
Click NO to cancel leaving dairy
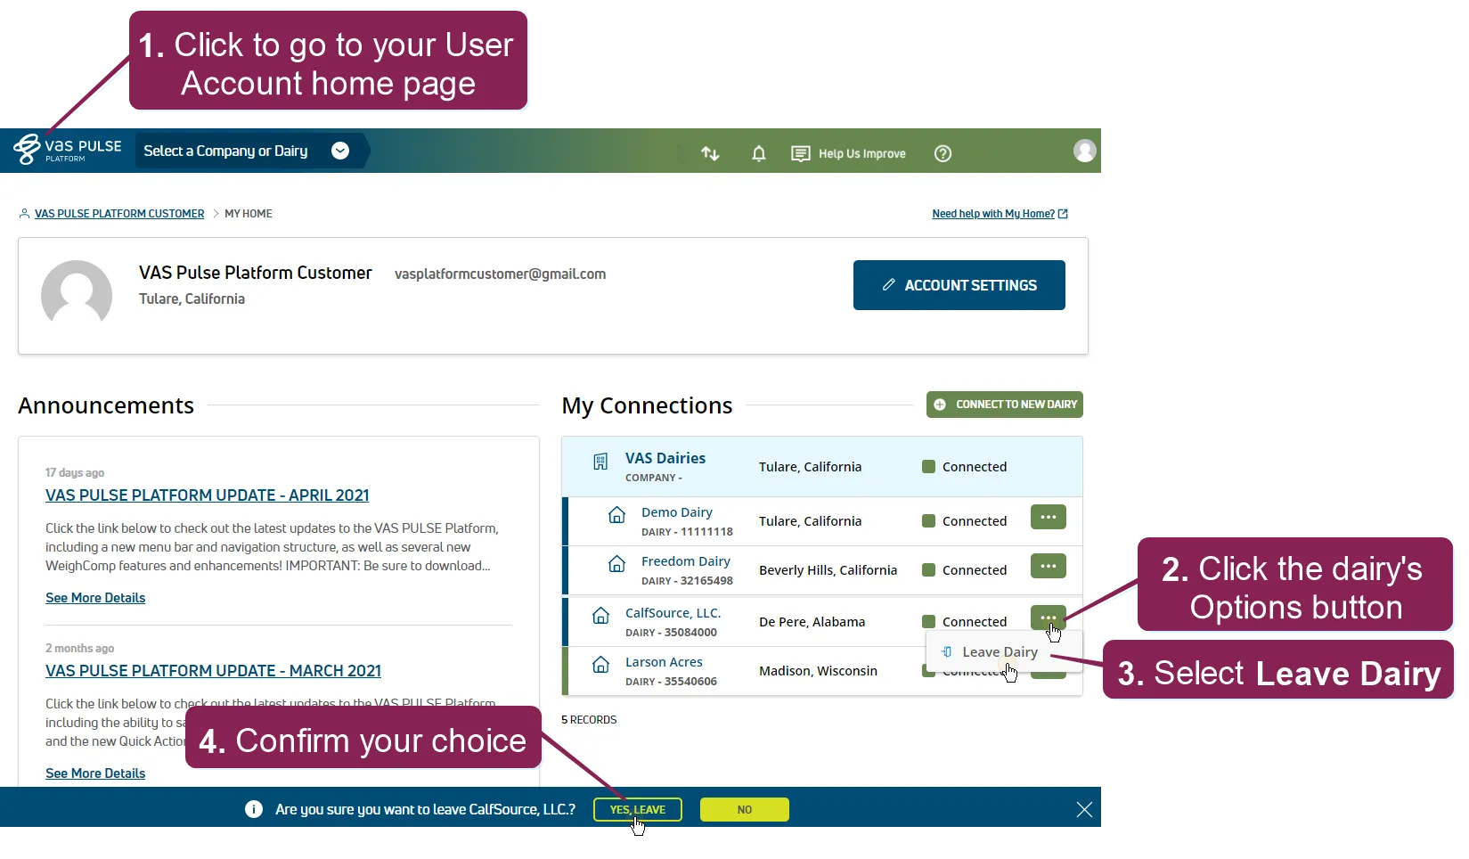click(x=745, y=810)
